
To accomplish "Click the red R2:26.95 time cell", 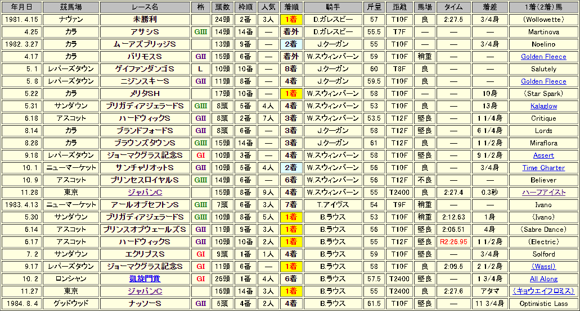I will (453, 241).
